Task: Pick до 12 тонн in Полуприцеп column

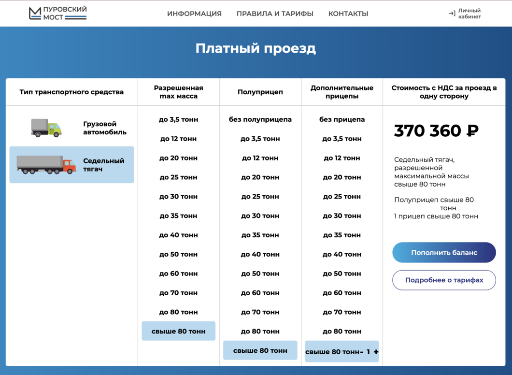Action: 260,158
